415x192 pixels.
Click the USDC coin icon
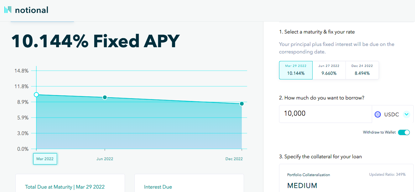click(378, 114)
